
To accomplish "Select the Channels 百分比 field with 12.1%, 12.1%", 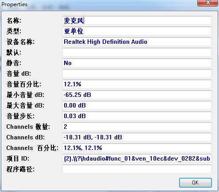I will 137,148.
